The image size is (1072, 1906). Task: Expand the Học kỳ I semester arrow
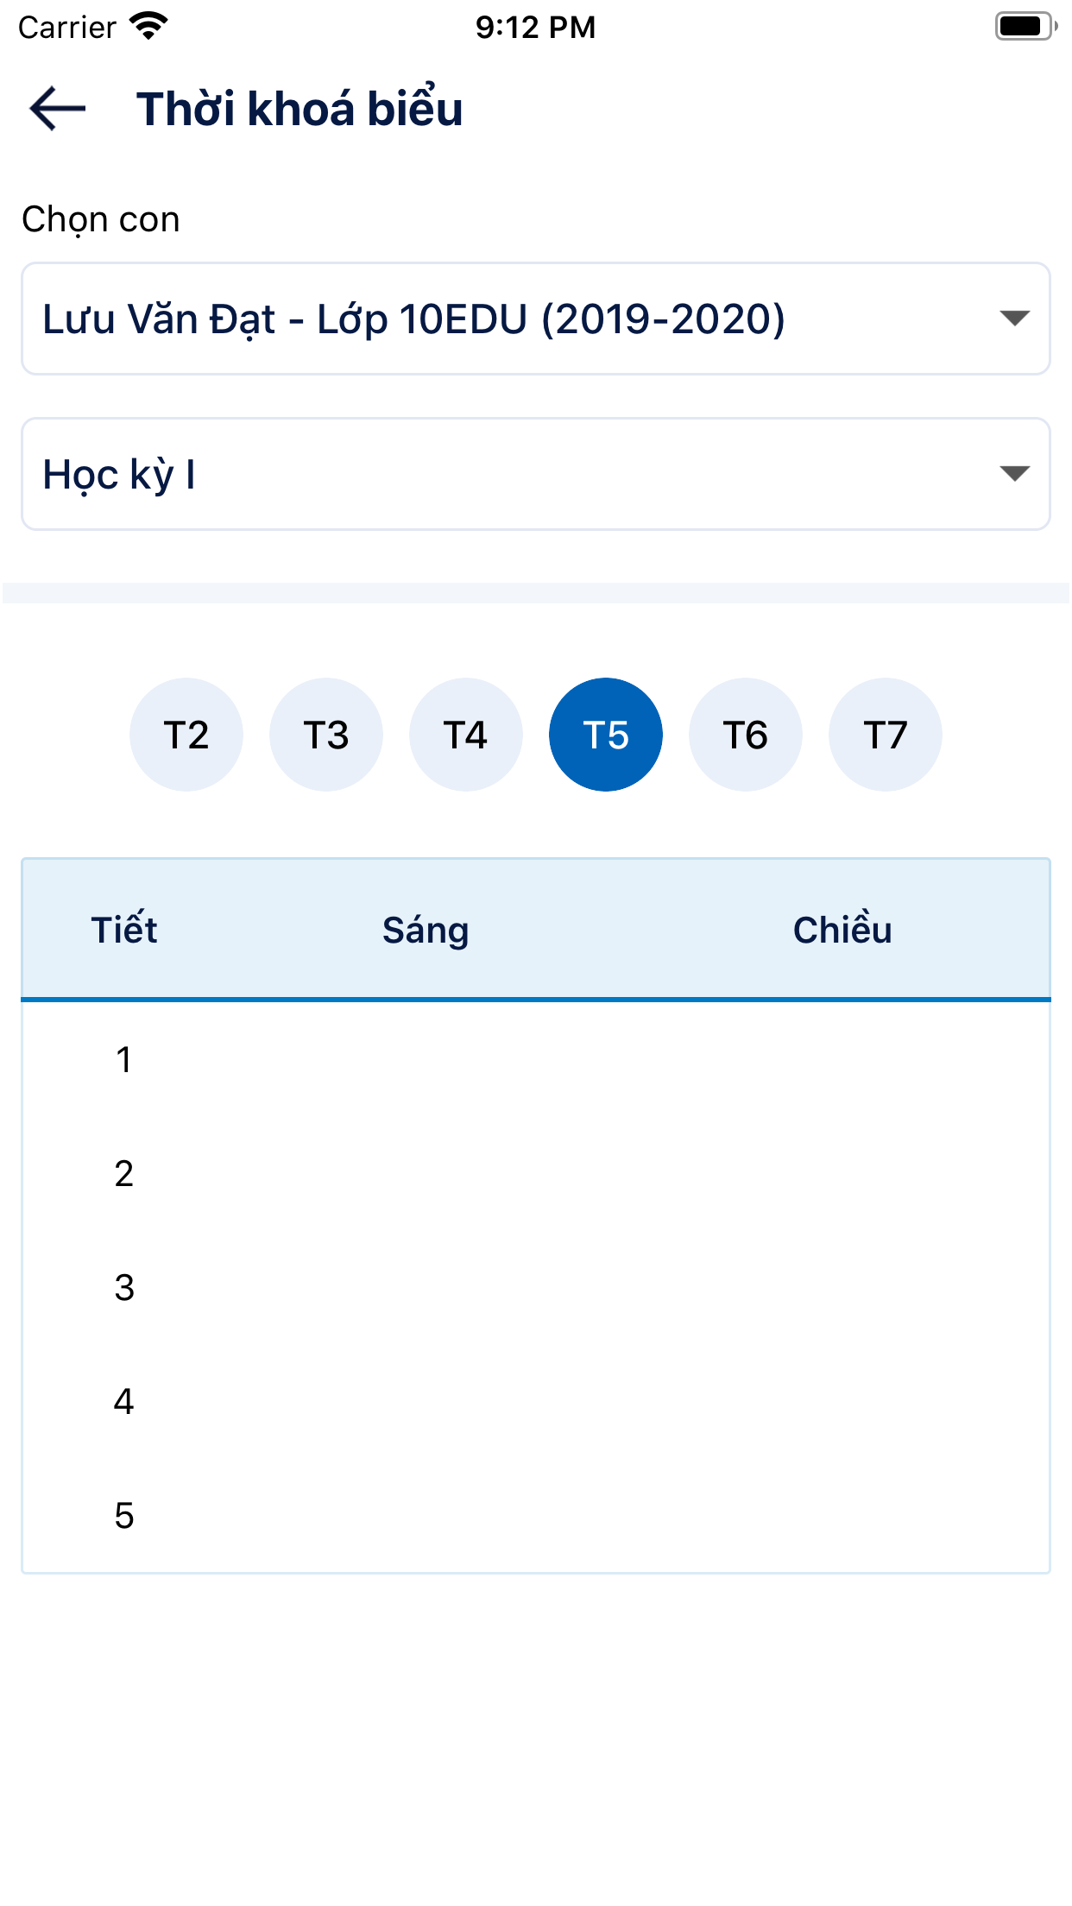point(1014,474)
